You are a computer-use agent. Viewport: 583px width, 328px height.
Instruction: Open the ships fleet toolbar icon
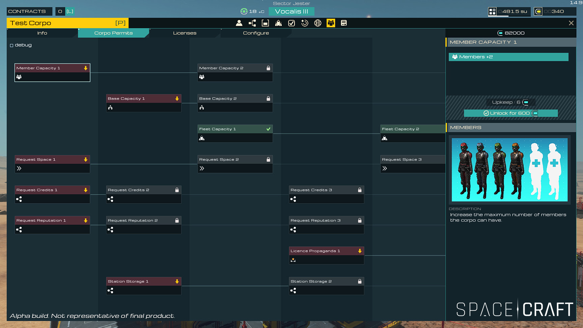pyautogui.click(x=278, y=23)
